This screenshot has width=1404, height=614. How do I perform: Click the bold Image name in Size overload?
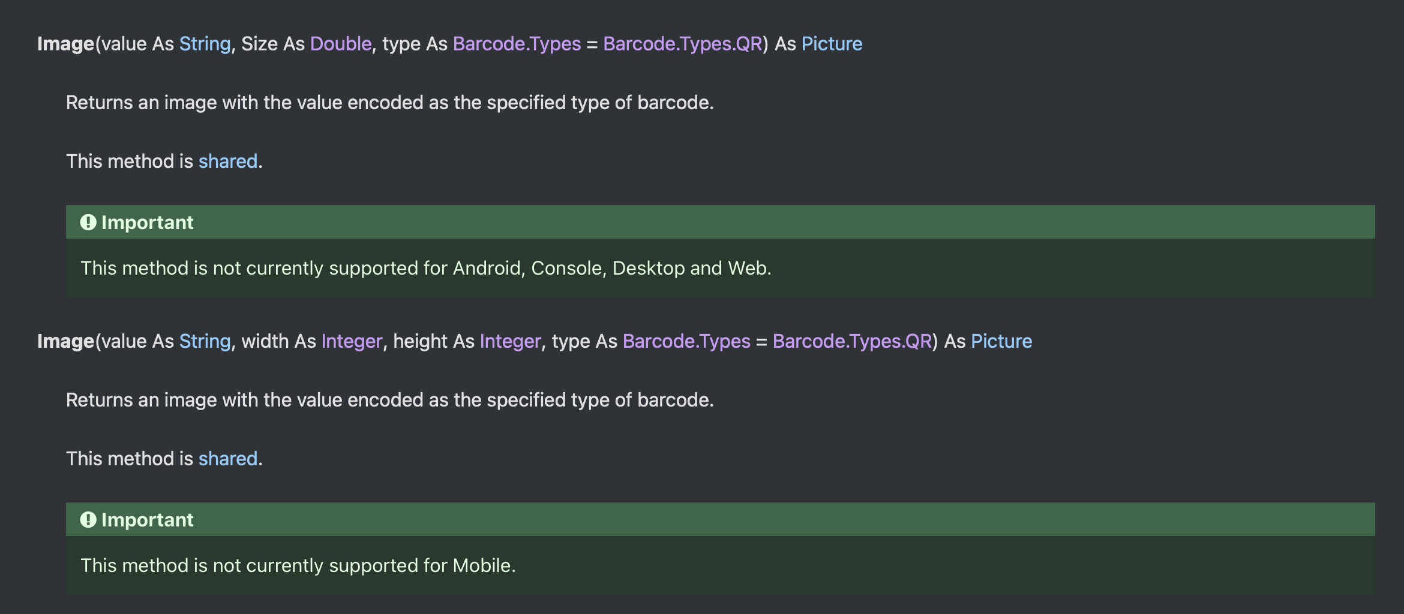66,44
